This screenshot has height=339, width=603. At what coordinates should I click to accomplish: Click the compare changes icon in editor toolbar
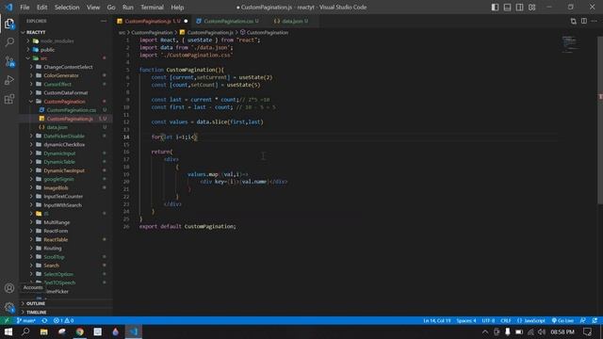pos(574,21)
